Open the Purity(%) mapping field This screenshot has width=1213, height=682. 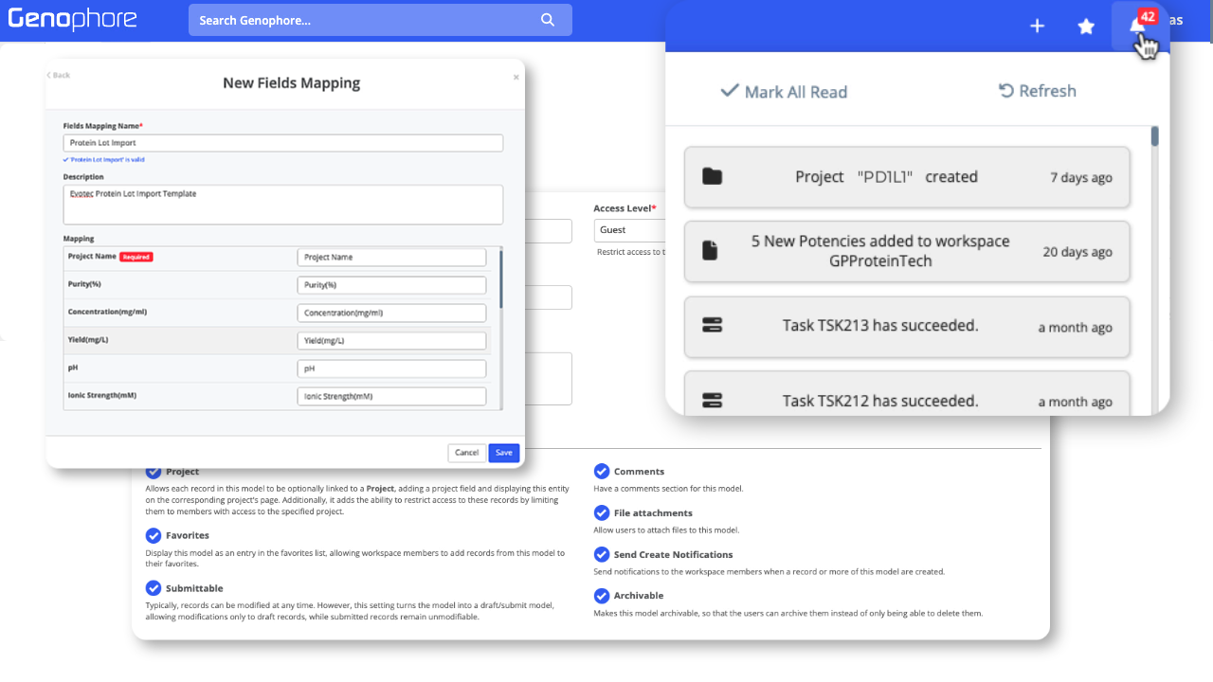[x=391, y=285]
